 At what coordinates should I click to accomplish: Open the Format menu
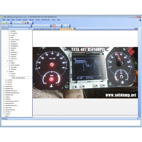click(x=19, y=20)
